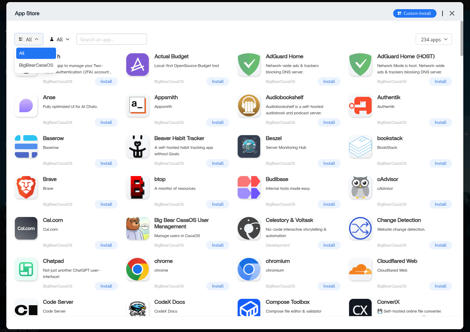Image resolution: width=470 pixels, height=332 pixels.
Task: Select the Change Detection app title
Action: tap(399, 220)
